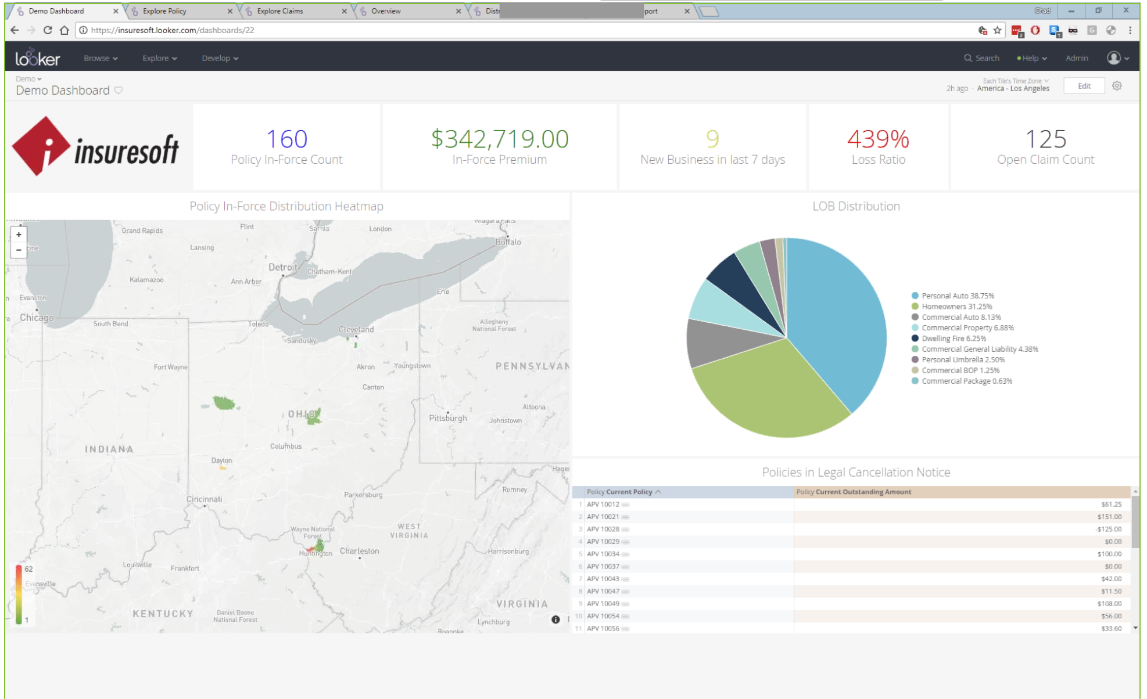Open dashboard settings via the gear icon
This screenshot has width=1147, height=699.
[x=1117, y=85]
